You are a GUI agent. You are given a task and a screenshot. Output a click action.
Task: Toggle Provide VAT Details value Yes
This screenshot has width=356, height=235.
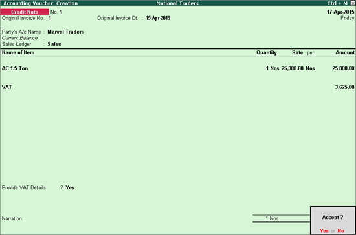coord(70,187)
